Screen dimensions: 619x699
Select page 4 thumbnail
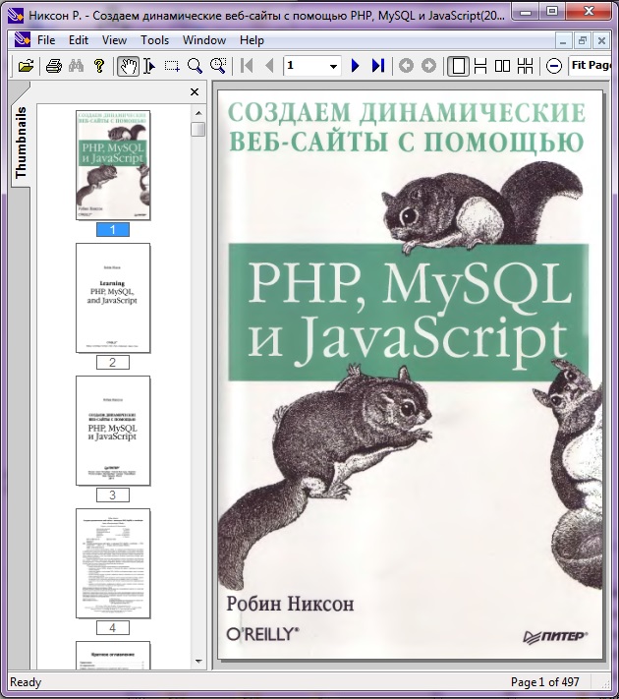click(113, 563)
